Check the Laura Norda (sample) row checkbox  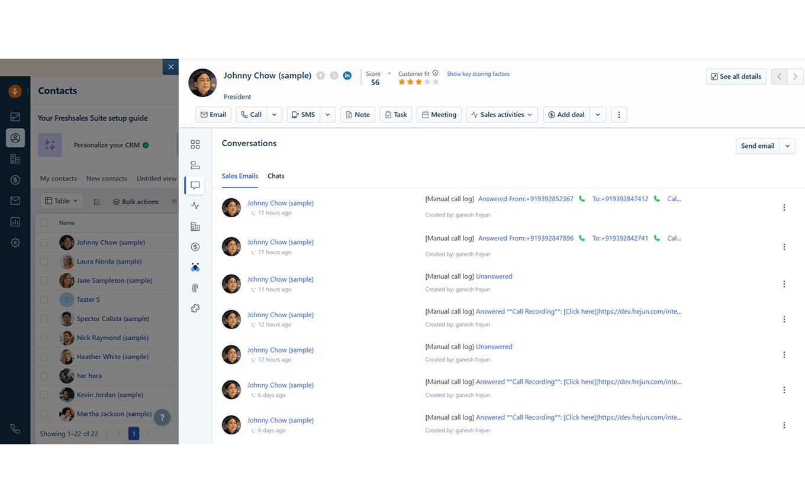pos(44,262)
